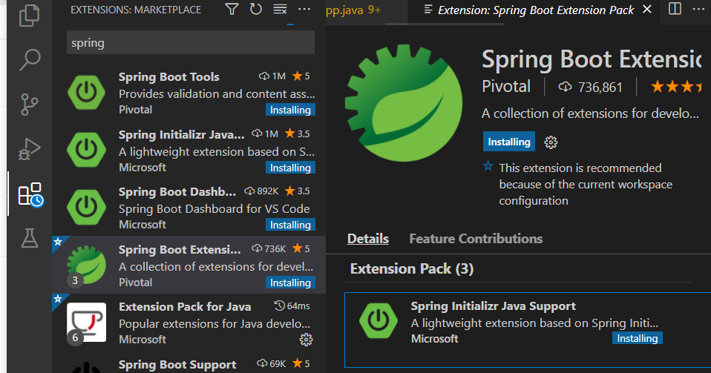Click Installing button for Spring Boot Tools

point(290,110)
